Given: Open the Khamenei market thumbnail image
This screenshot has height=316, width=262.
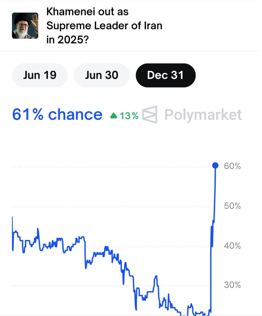Looking at the screenshot, I should click(x=25, y=26).
